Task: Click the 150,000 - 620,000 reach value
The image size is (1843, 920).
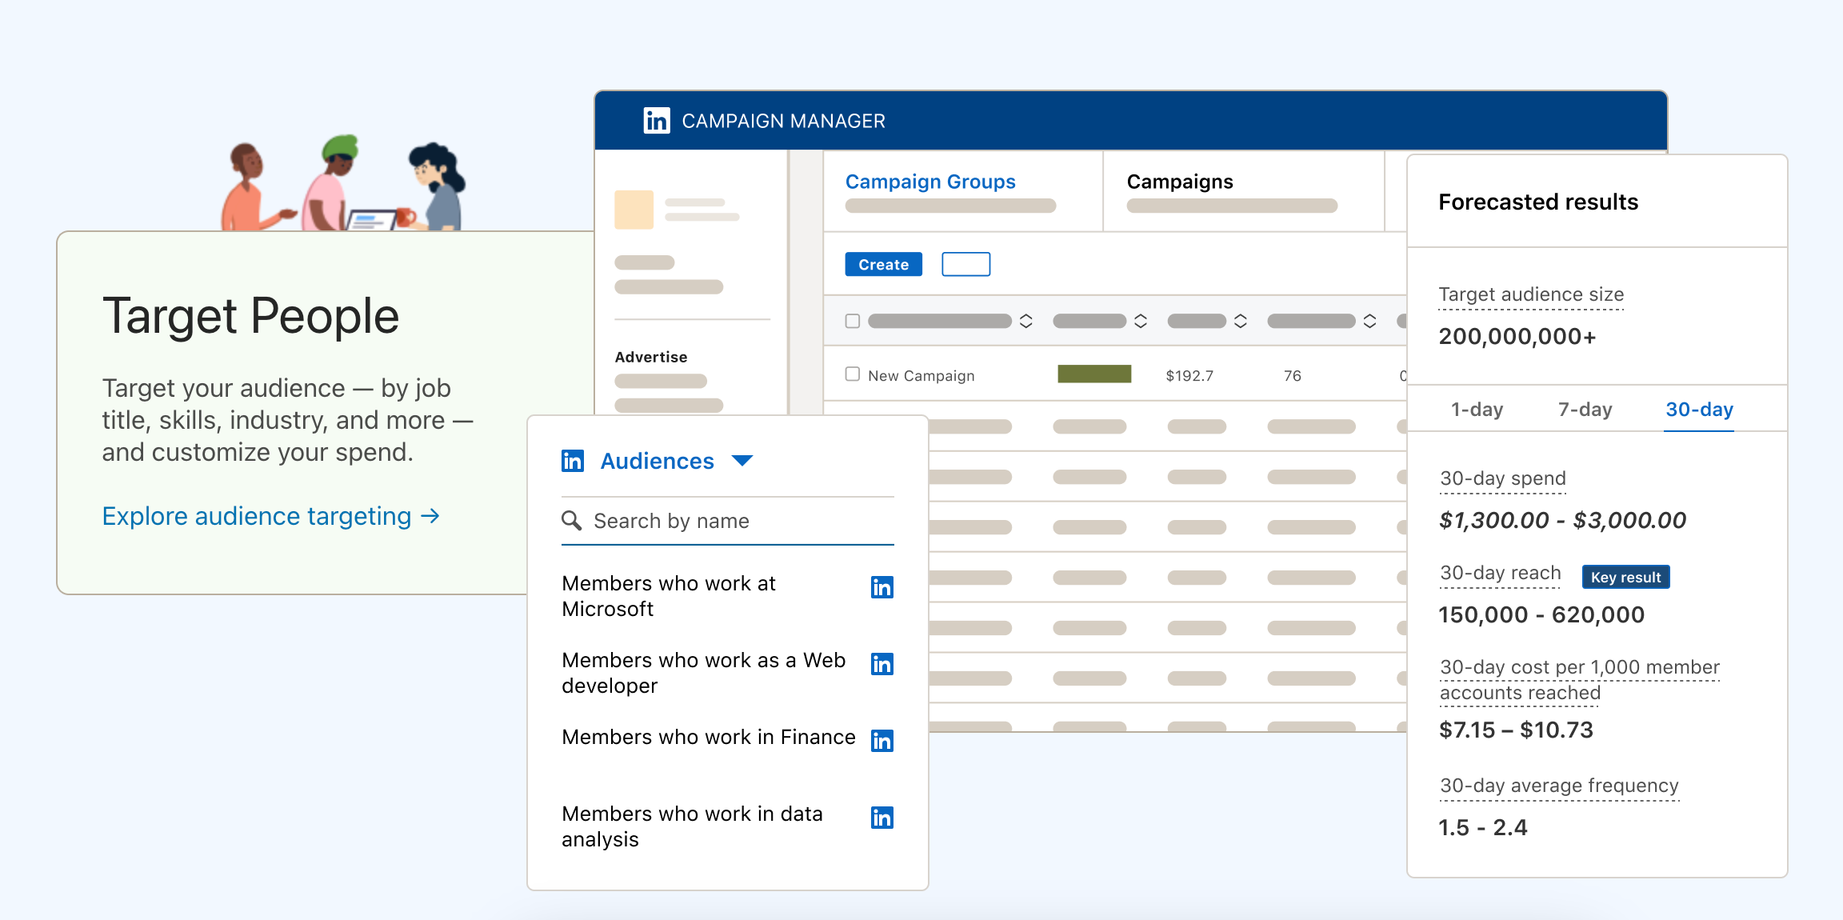Action: point(1541,614)
